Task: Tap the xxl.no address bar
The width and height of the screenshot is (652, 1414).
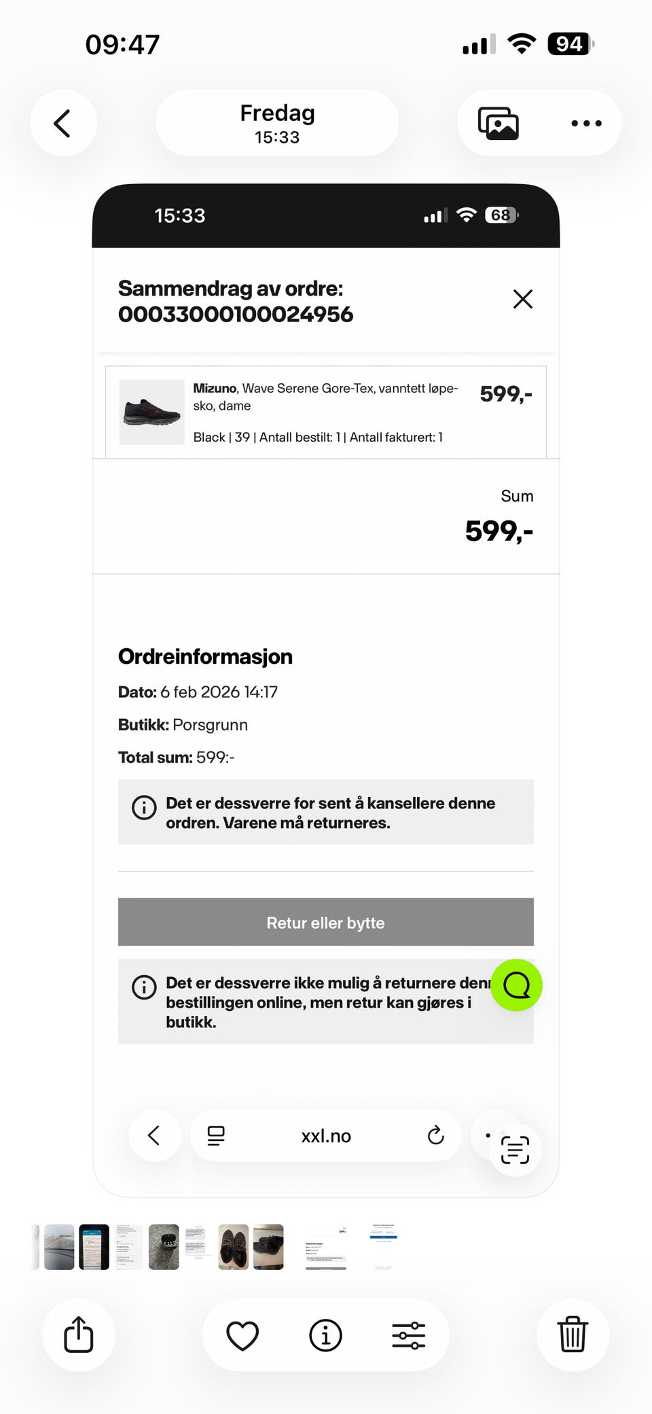Action: point(325,1135)
